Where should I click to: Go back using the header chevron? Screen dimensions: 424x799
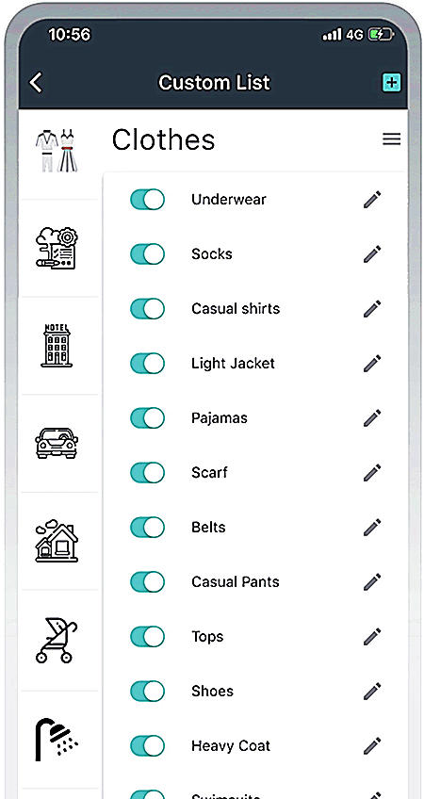(x=36, y=82)
